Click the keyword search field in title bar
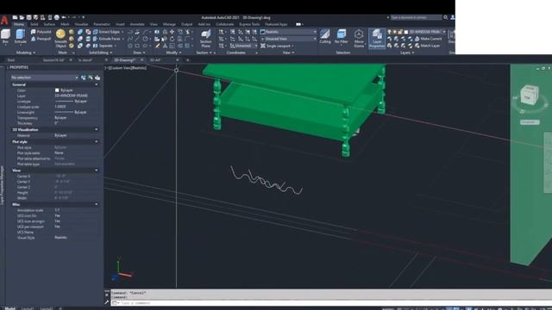Viewport: 552px width, 310px height. pos(416,17)
